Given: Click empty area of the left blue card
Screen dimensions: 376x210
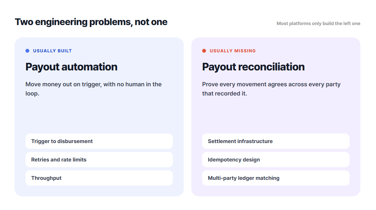Looking at the screenshot, I should pyautogui.click(x=99, y=115).
